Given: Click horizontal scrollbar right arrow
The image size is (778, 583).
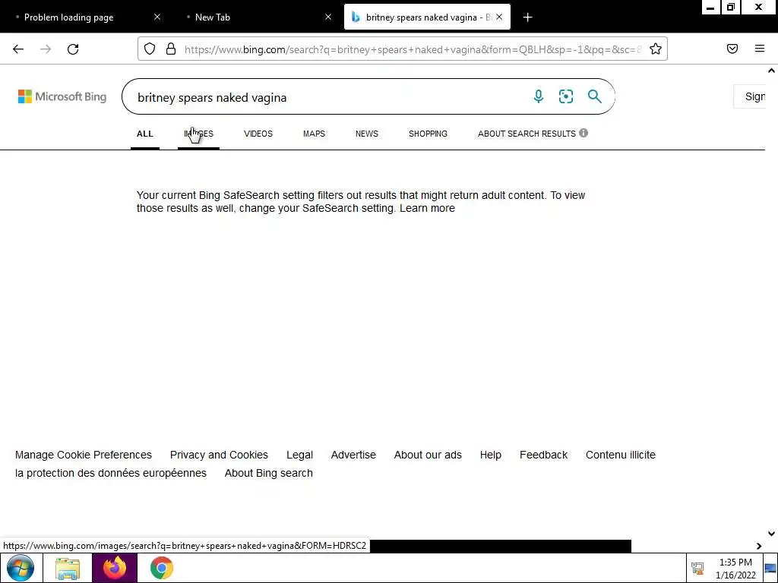Looking at the screenshot, I should [x=759, y=546].
